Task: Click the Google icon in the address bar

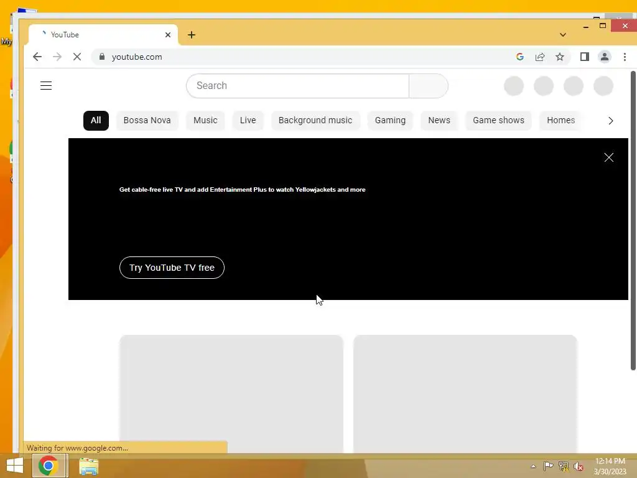Action: [519, 57]
